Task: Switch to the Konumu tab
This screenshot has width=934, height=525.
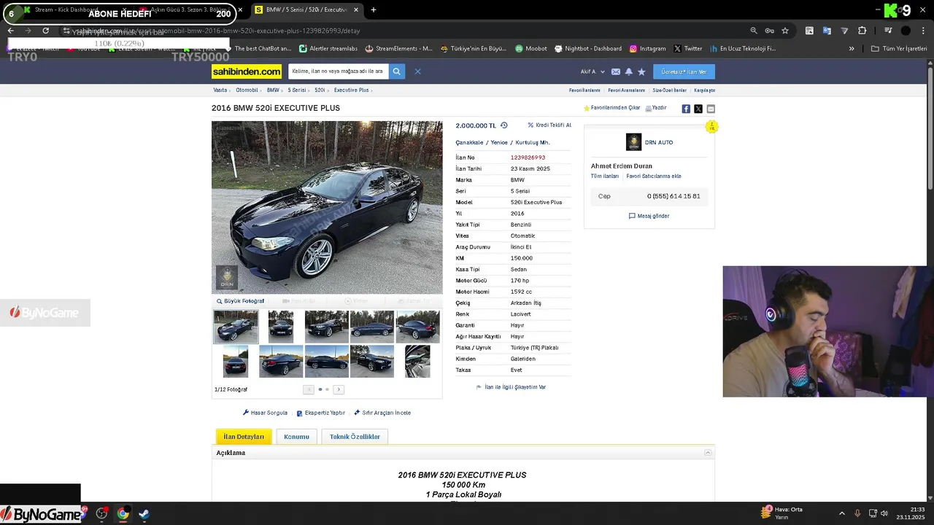Action: (296, 437)
